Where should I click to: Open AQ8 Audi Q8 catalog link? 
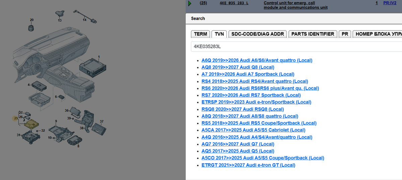[238, 67]
